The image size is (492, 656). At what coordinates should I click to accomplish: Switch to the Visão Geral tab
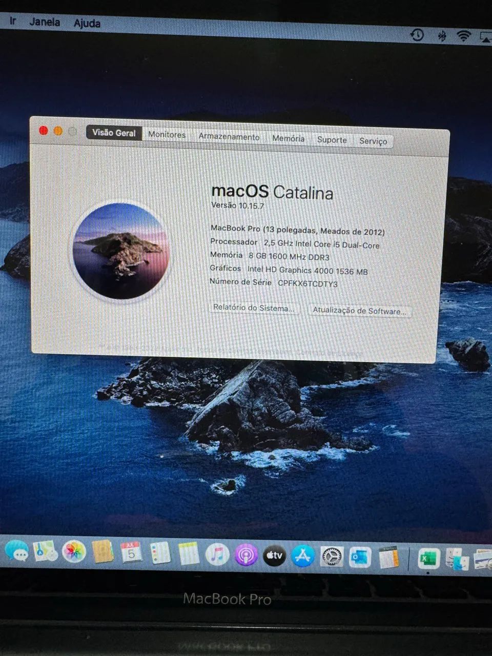click(114, 133)
